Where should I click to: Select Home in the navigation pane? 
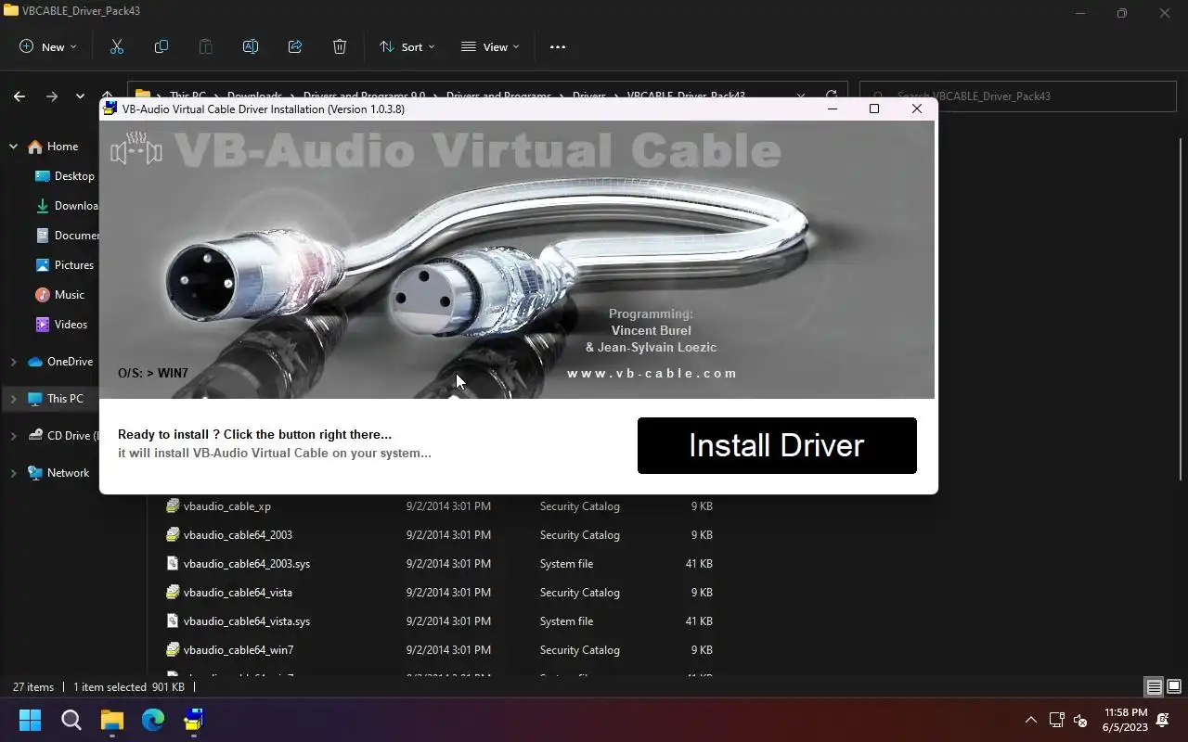tap(62, 147)
